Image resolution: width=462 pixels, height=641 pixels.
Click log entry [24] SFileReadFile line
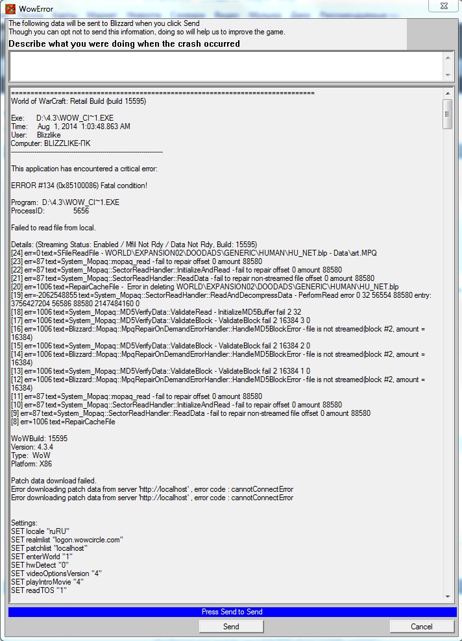(194, 253)
